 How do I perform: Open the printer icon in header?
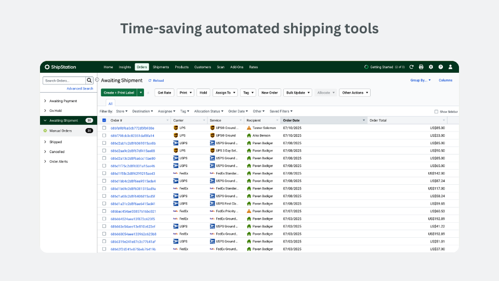(x=421, y=67)
